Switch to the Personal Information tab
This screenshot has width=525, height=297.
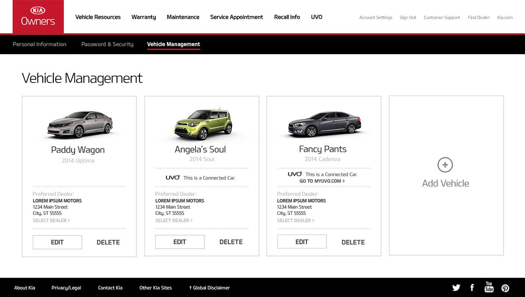tap(39, 44)
